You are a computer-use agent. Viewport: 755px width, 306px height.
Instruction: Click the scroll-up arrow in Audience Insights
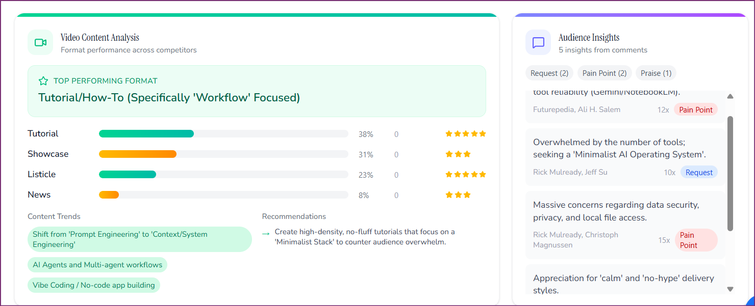point(731,96)
